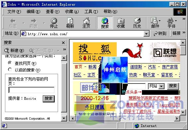Click the 神州启航 floating ad image

click(x=114, y=70)
